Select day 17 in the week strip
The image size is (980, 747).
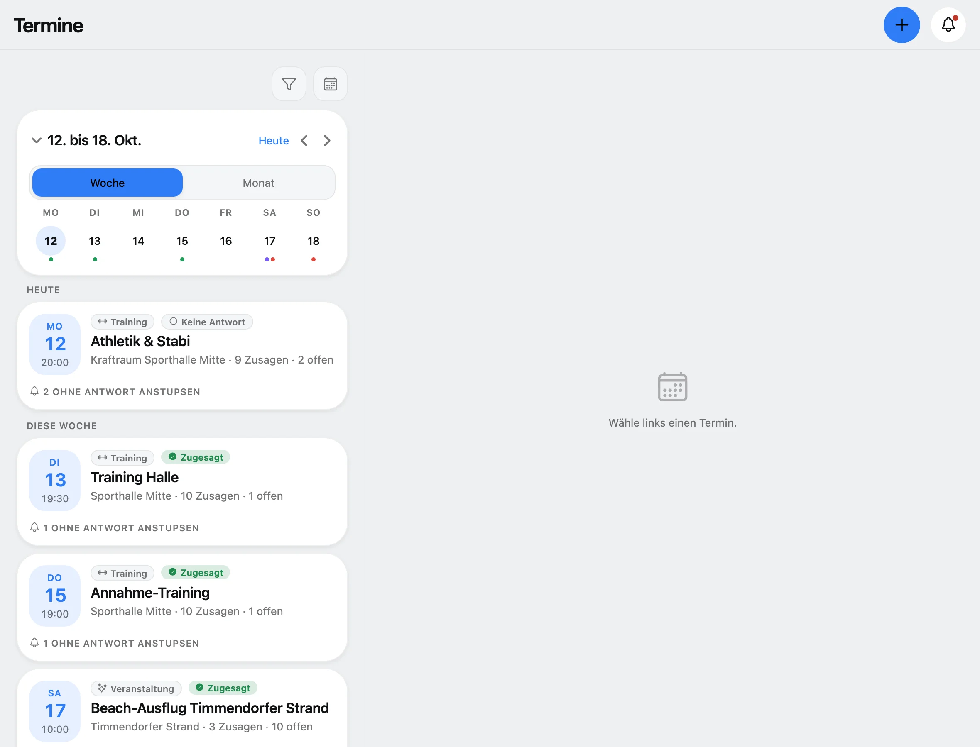(x=269, y=241)
